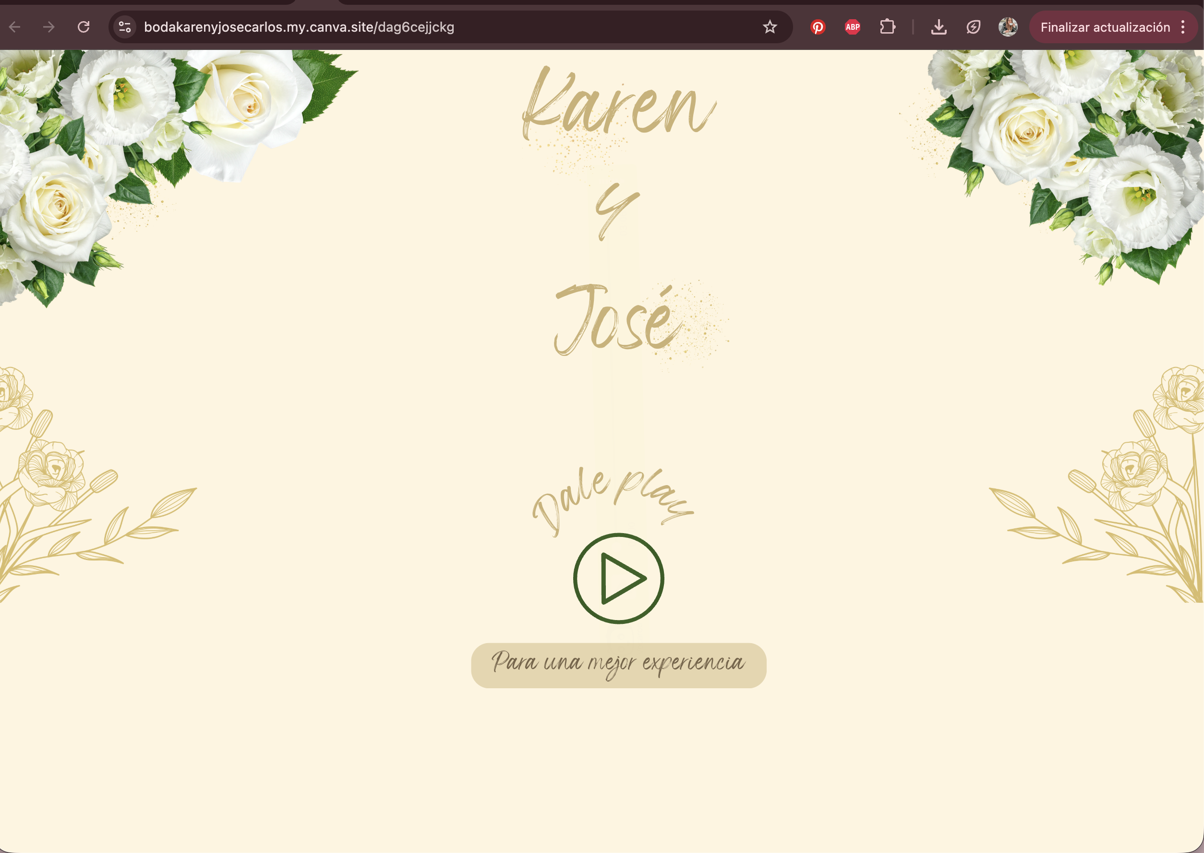Bookmark this page with the star icon
This screenshot has height=853, width=1204.
pos(770,27)
